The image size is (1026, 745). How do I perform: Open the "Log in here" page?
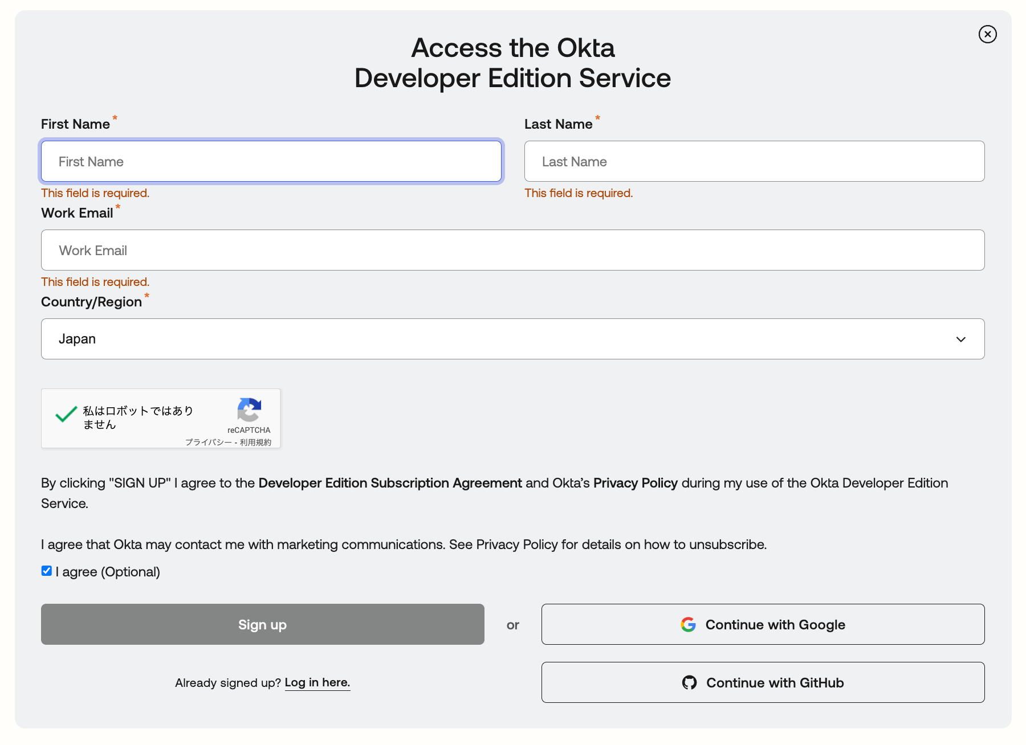(317, 682)
